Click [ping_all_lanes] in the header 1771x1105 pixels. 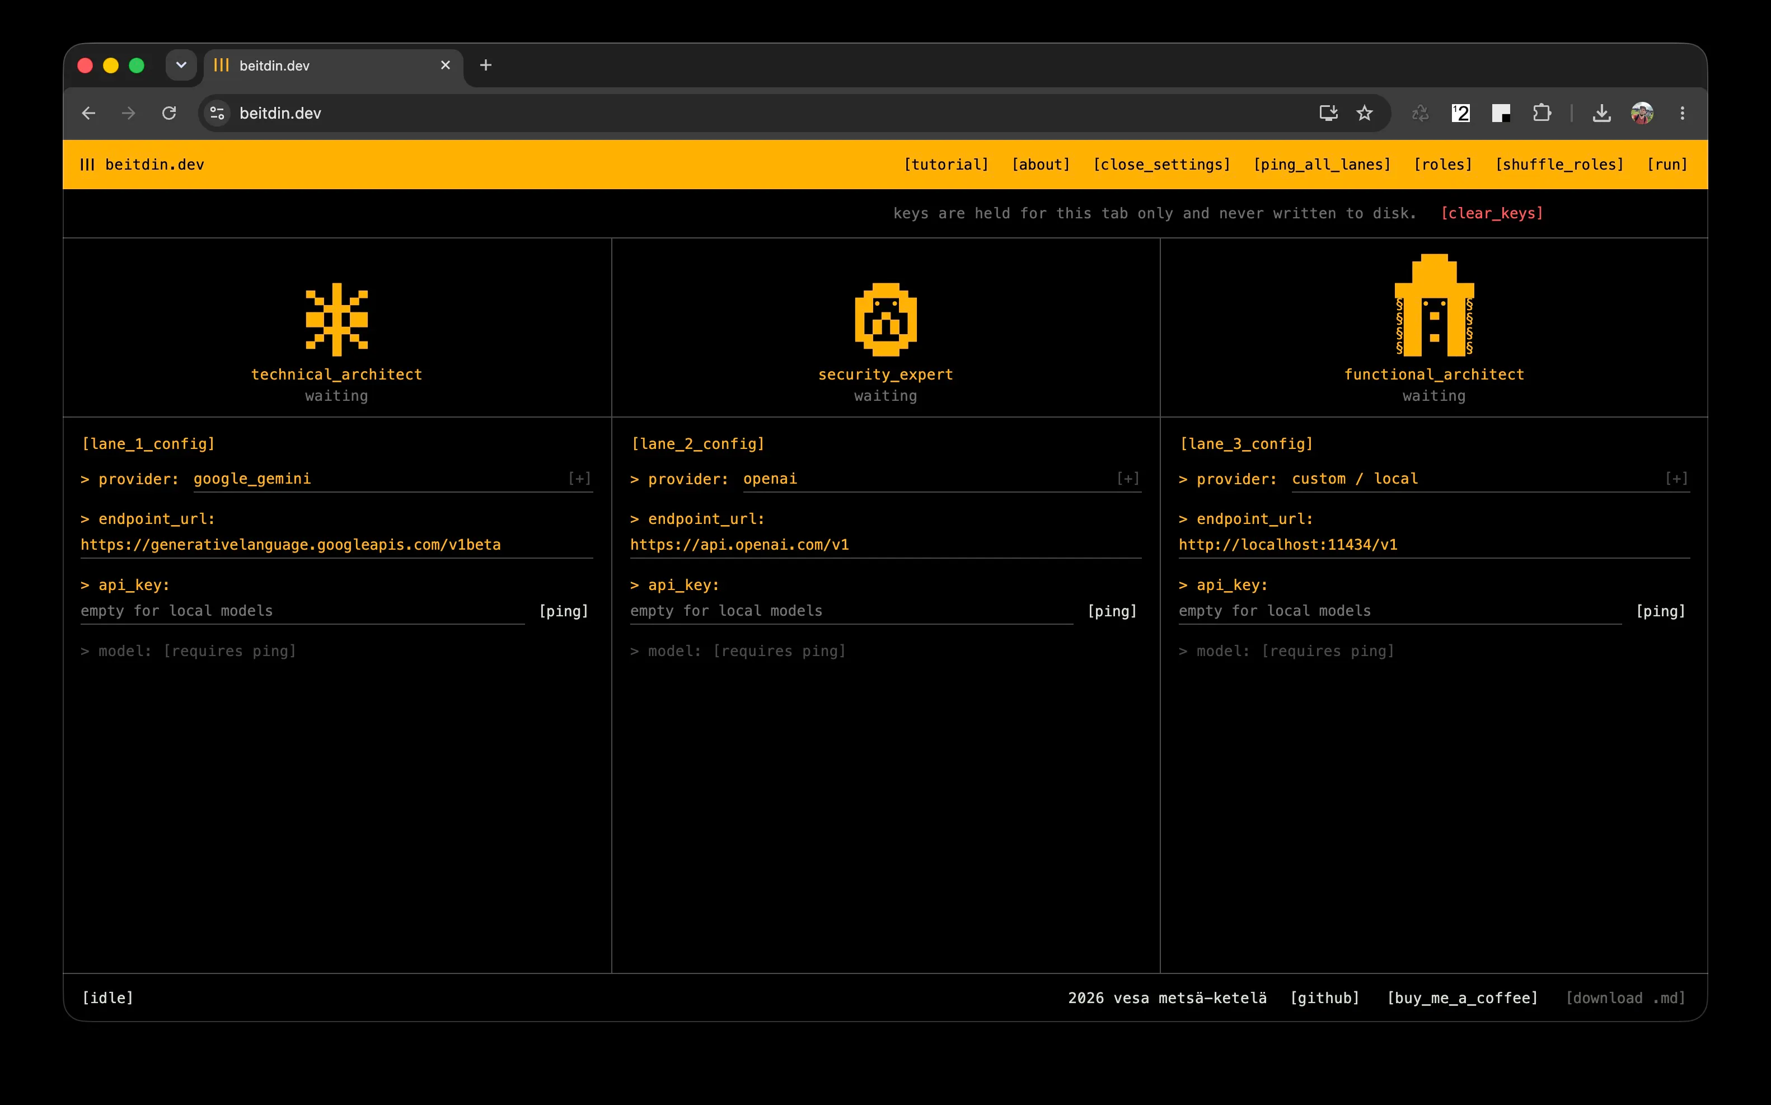[x=1323, y=165]
